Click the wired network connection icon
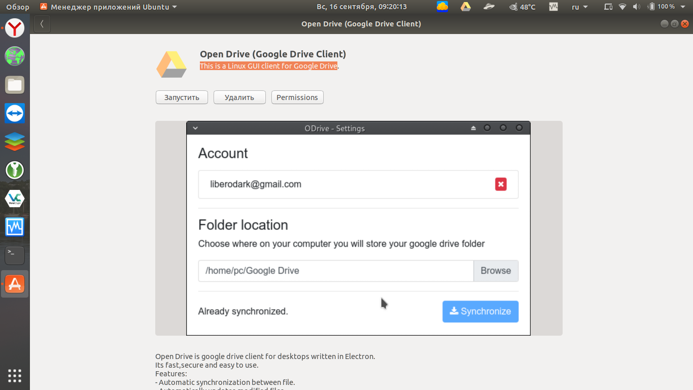Viewport: 693px width, 390px height. point(608,7)
